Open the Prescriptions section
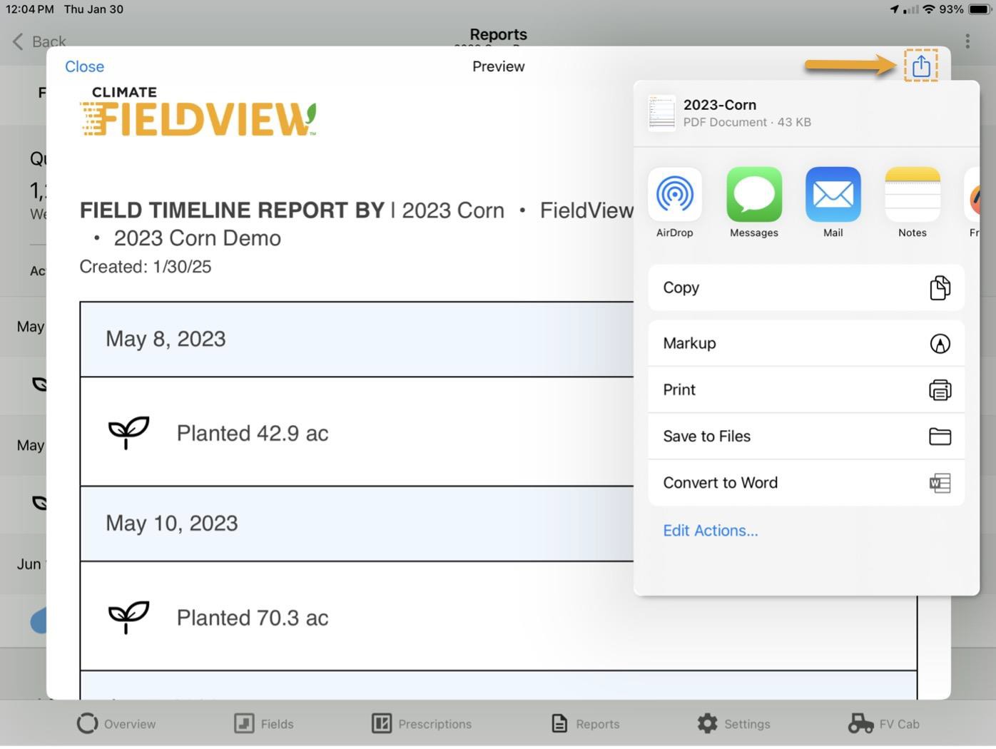Viewport: 996px width, 749px height. 421,723
